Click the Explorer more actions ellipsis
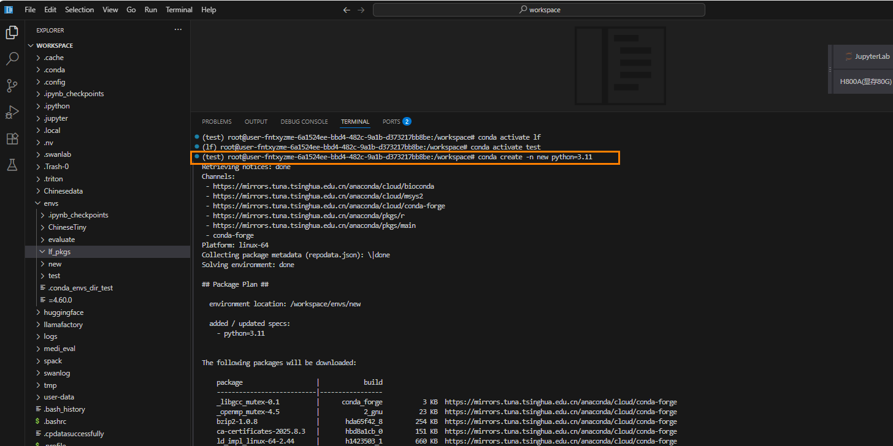Viewport: 893px width, 446px height. 178,29
